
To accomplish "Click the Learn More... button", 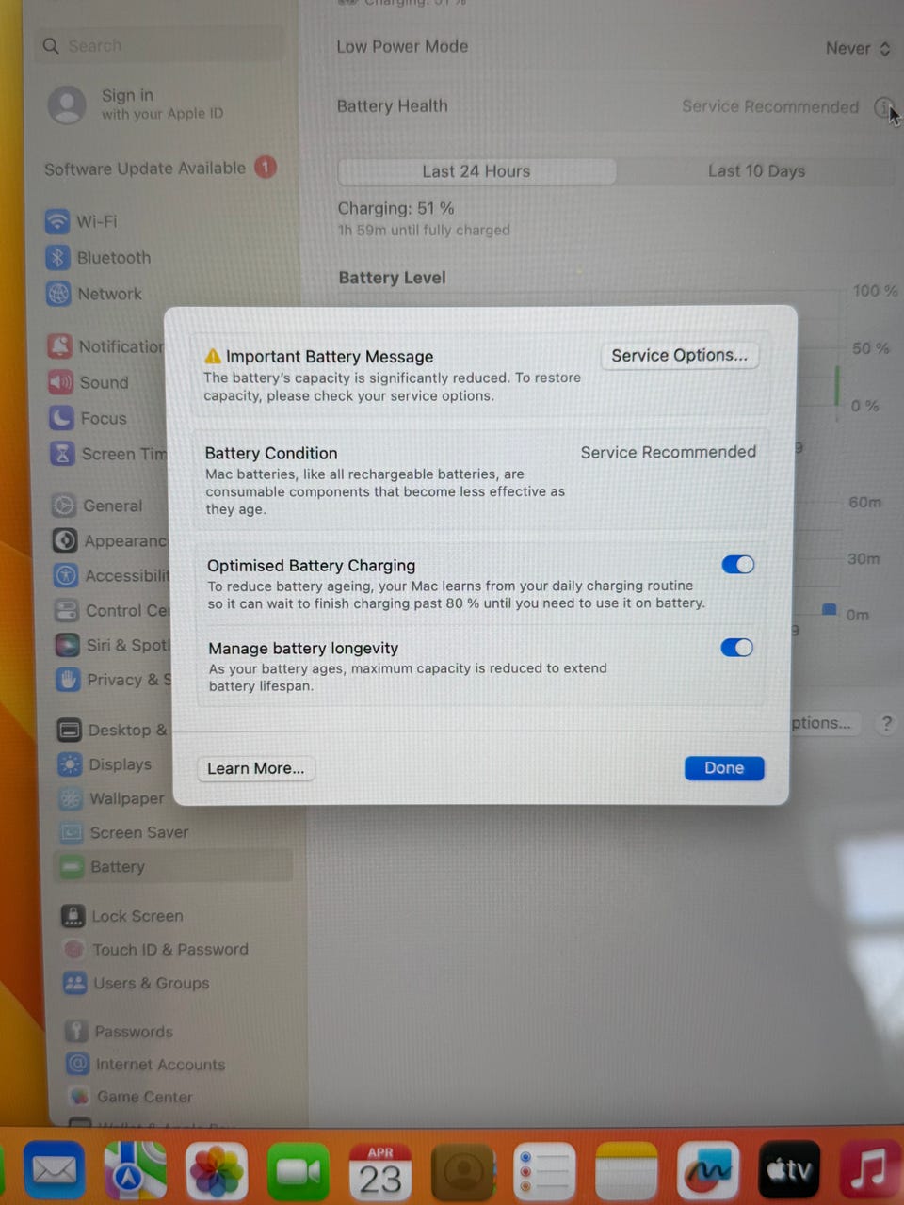I will coord(256,768).
